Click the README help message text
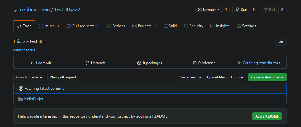The image size is (301, 127). click(93, 116)
